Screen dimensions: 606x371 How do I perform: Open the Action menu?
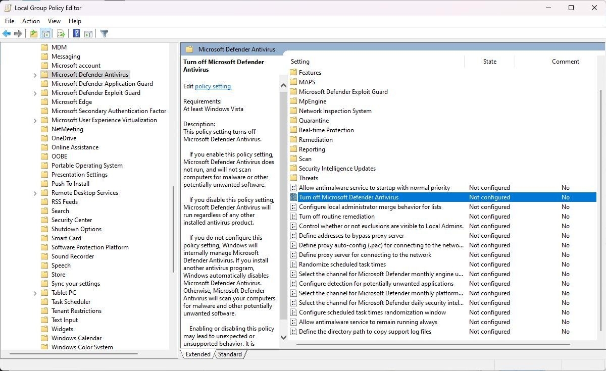coord(31,21)
